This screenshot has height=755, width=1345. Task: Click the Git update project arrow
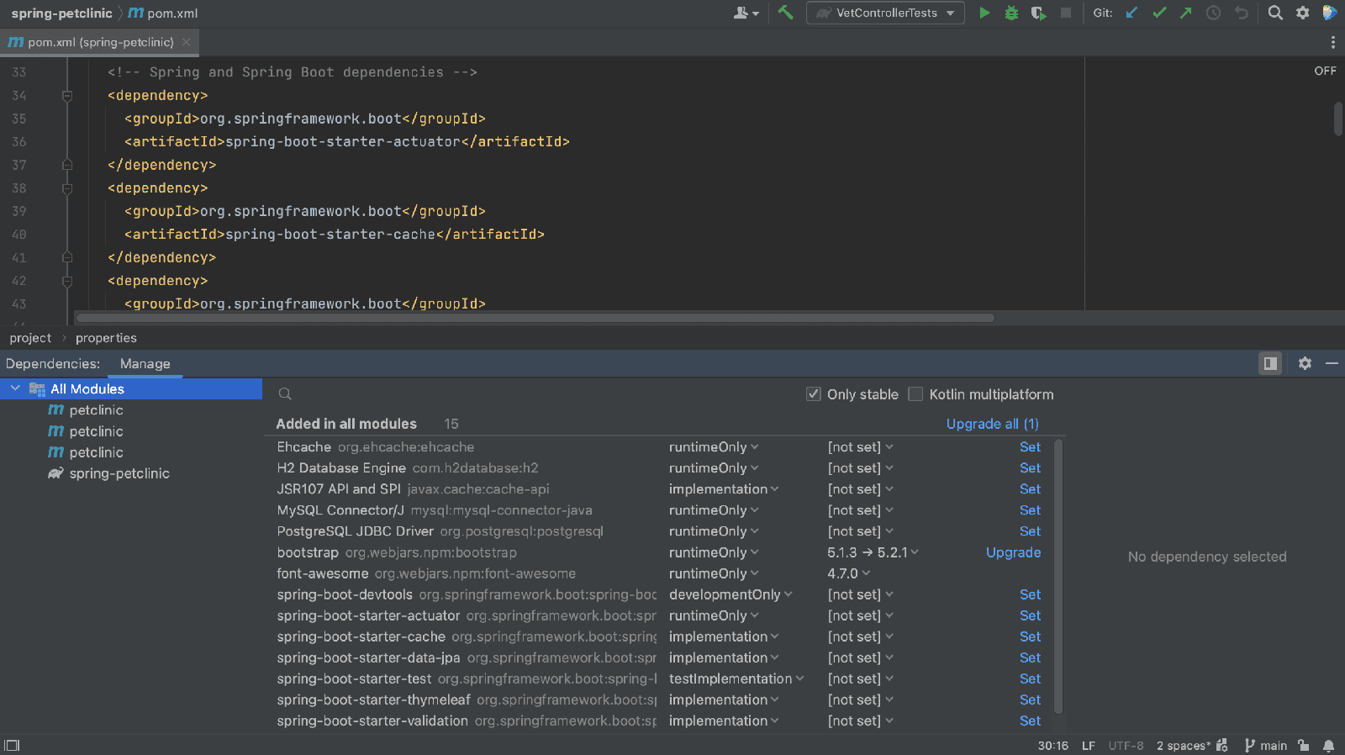[1131, 13]
